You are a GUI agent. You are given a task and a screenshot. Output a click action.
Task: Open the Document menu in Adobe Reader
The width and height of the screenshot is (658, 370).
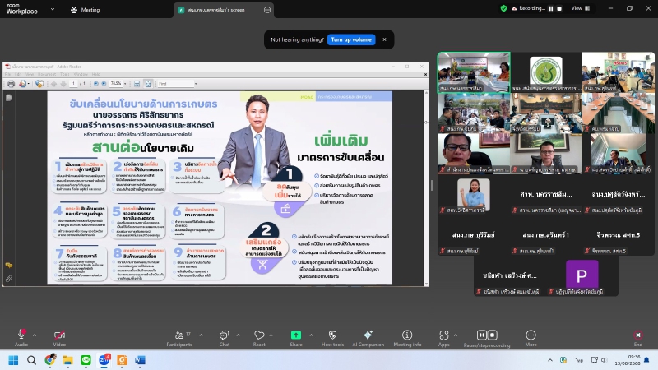[x=47, y=74]
